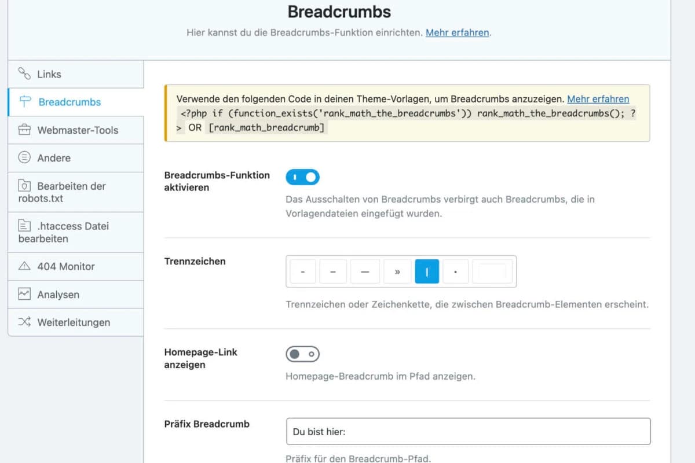Image resolution: width=695 pixels, height=463 pixels.
Task: Click the Webmaster-Tools briefcase icon
Action: (x=24, y=130)
